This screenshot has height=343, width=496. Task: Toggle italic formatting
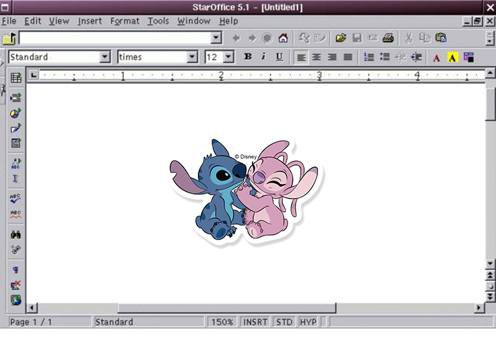point(263,57)
